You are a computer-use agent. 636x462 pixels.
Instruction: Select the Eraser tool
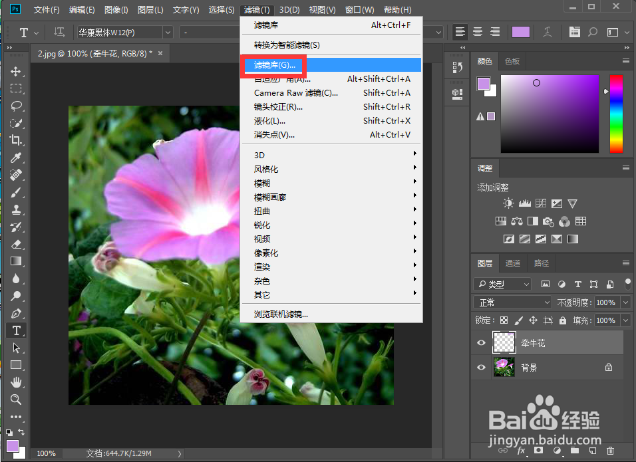[x=16, y=244]
